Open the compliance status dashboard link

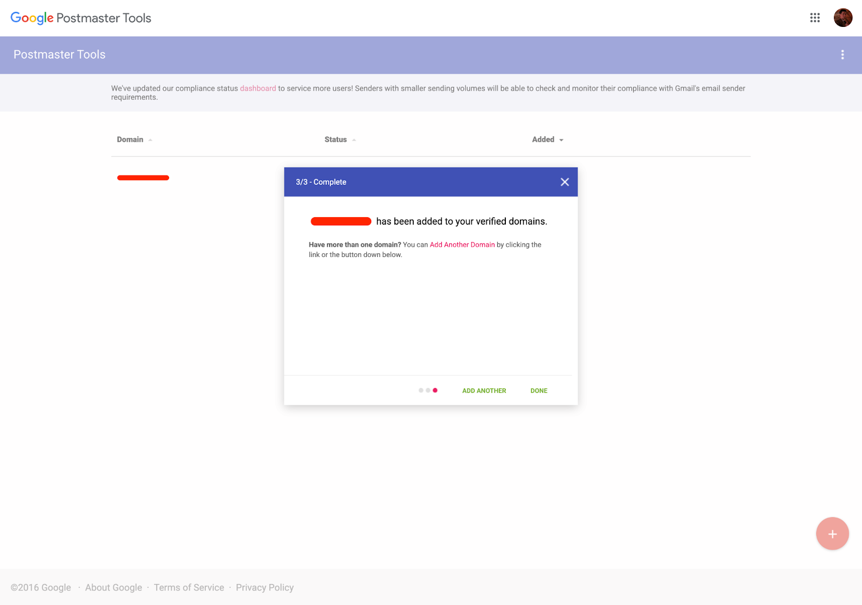click(x=258, y=88)
